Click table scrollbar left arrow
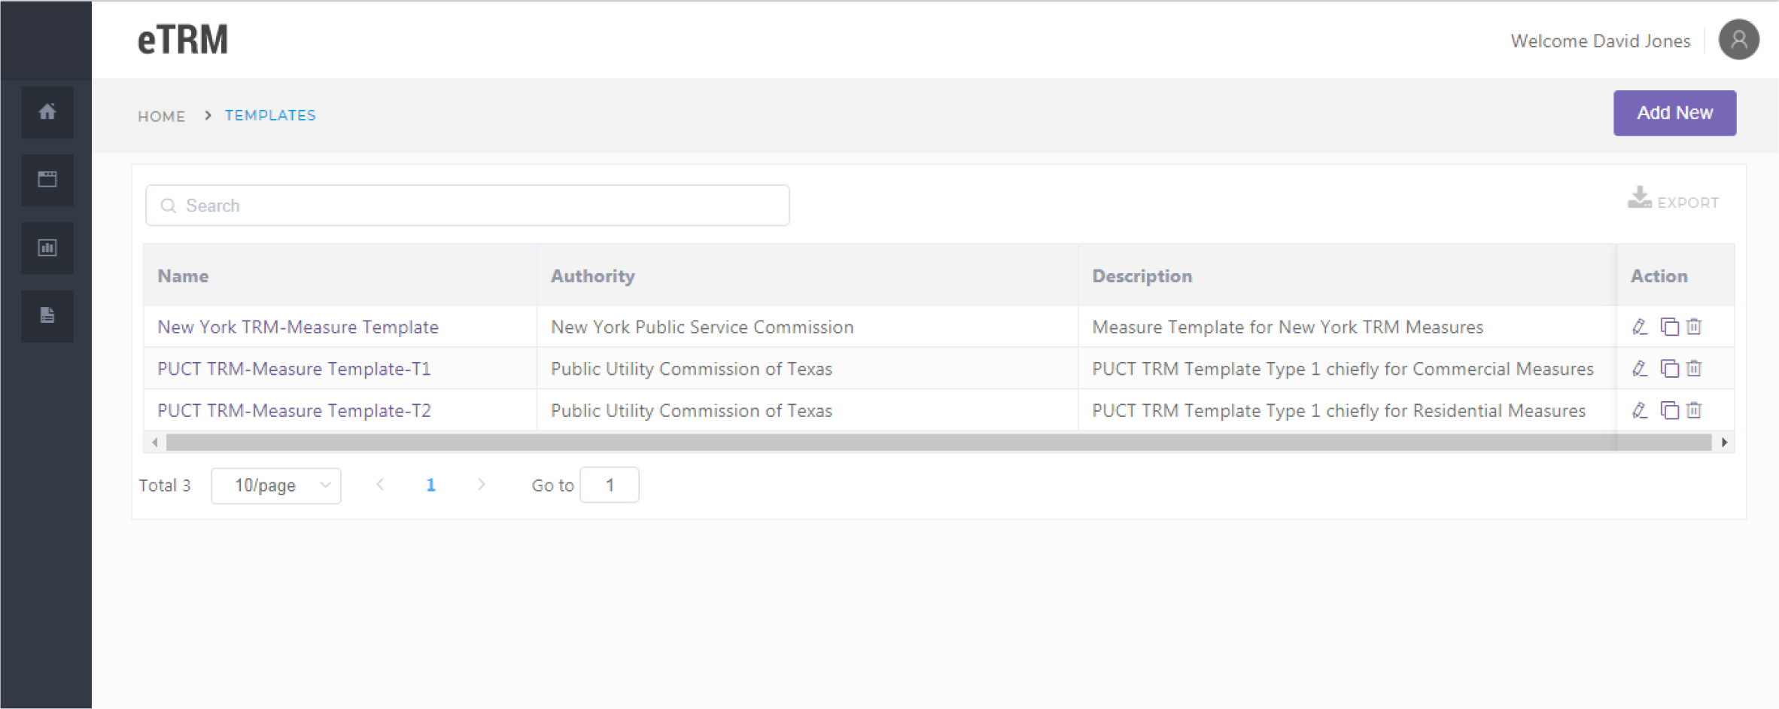This screenshot has width=1779, height=709. tap(155, 443)
